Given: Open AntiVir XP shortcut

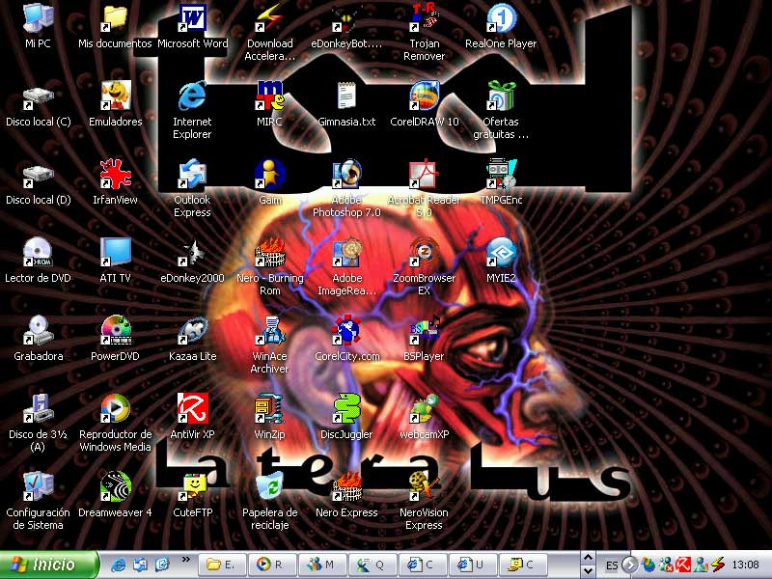Looking at the screenshot, I should click(x=192, y=409).
